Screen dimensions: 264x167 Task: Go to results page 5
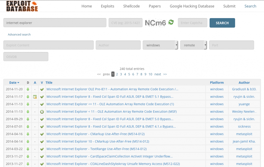pyautogui.click(x=129, y=74)
